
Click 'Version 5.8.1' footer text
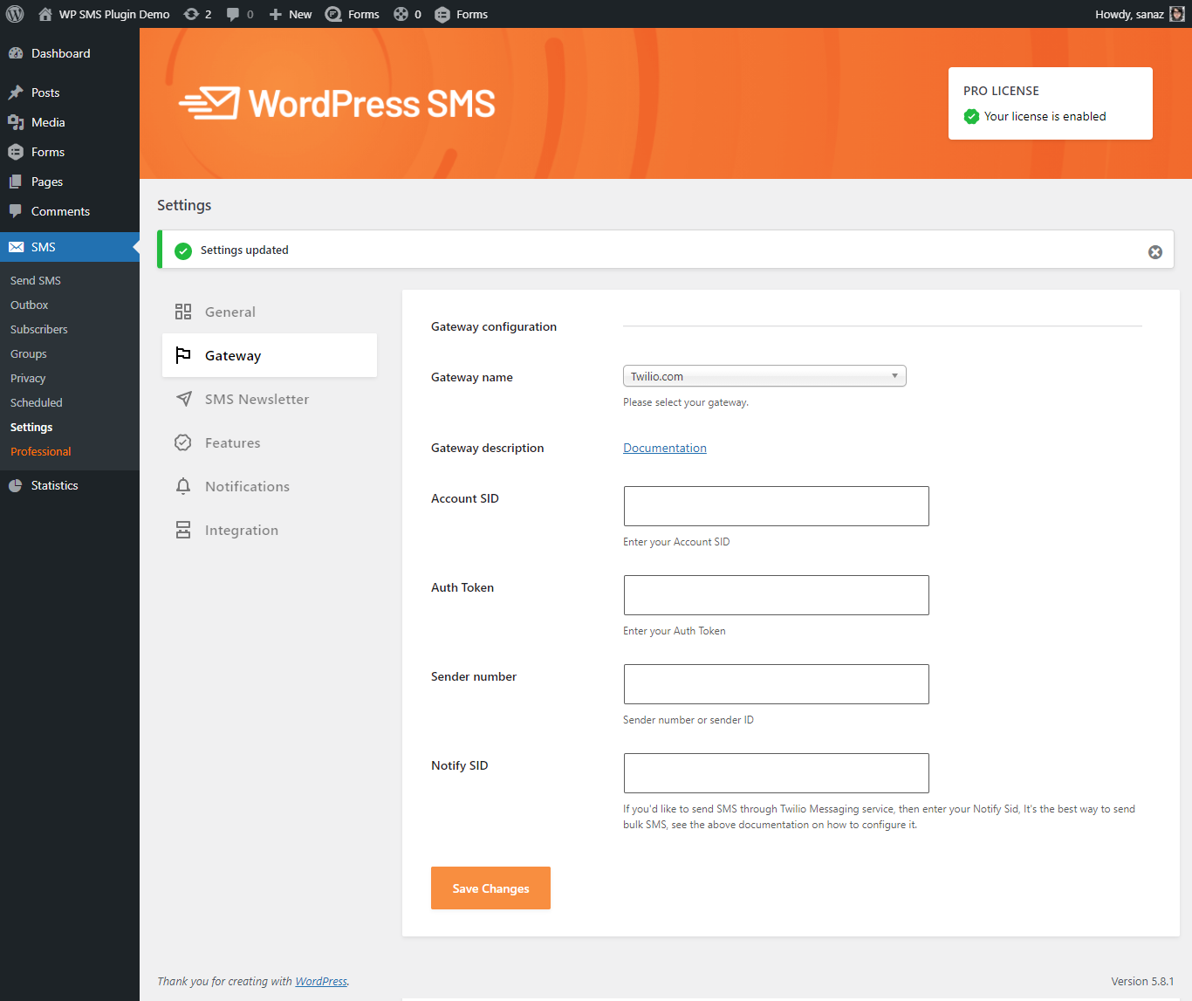[1142, 981]
